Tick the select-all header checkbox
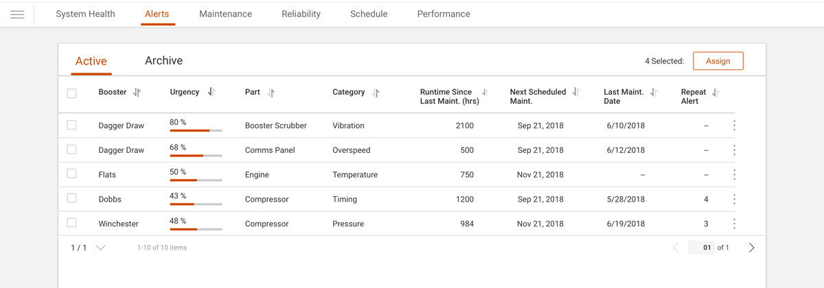 coord(71,93)
